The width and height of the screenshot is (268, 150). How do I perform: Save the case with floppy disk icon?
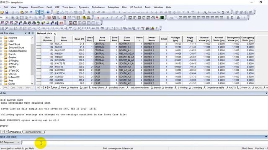7,12
